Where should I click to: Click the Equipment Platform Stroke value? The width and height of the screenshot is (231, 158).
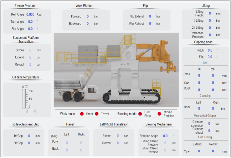coord(30,50)
